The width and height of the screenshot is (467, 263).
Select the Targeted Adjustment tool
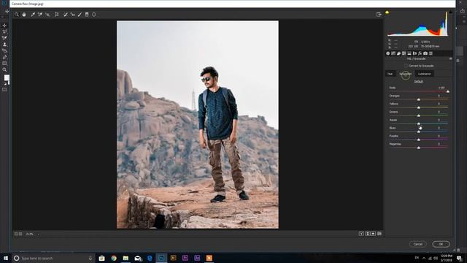pos(47,15)
